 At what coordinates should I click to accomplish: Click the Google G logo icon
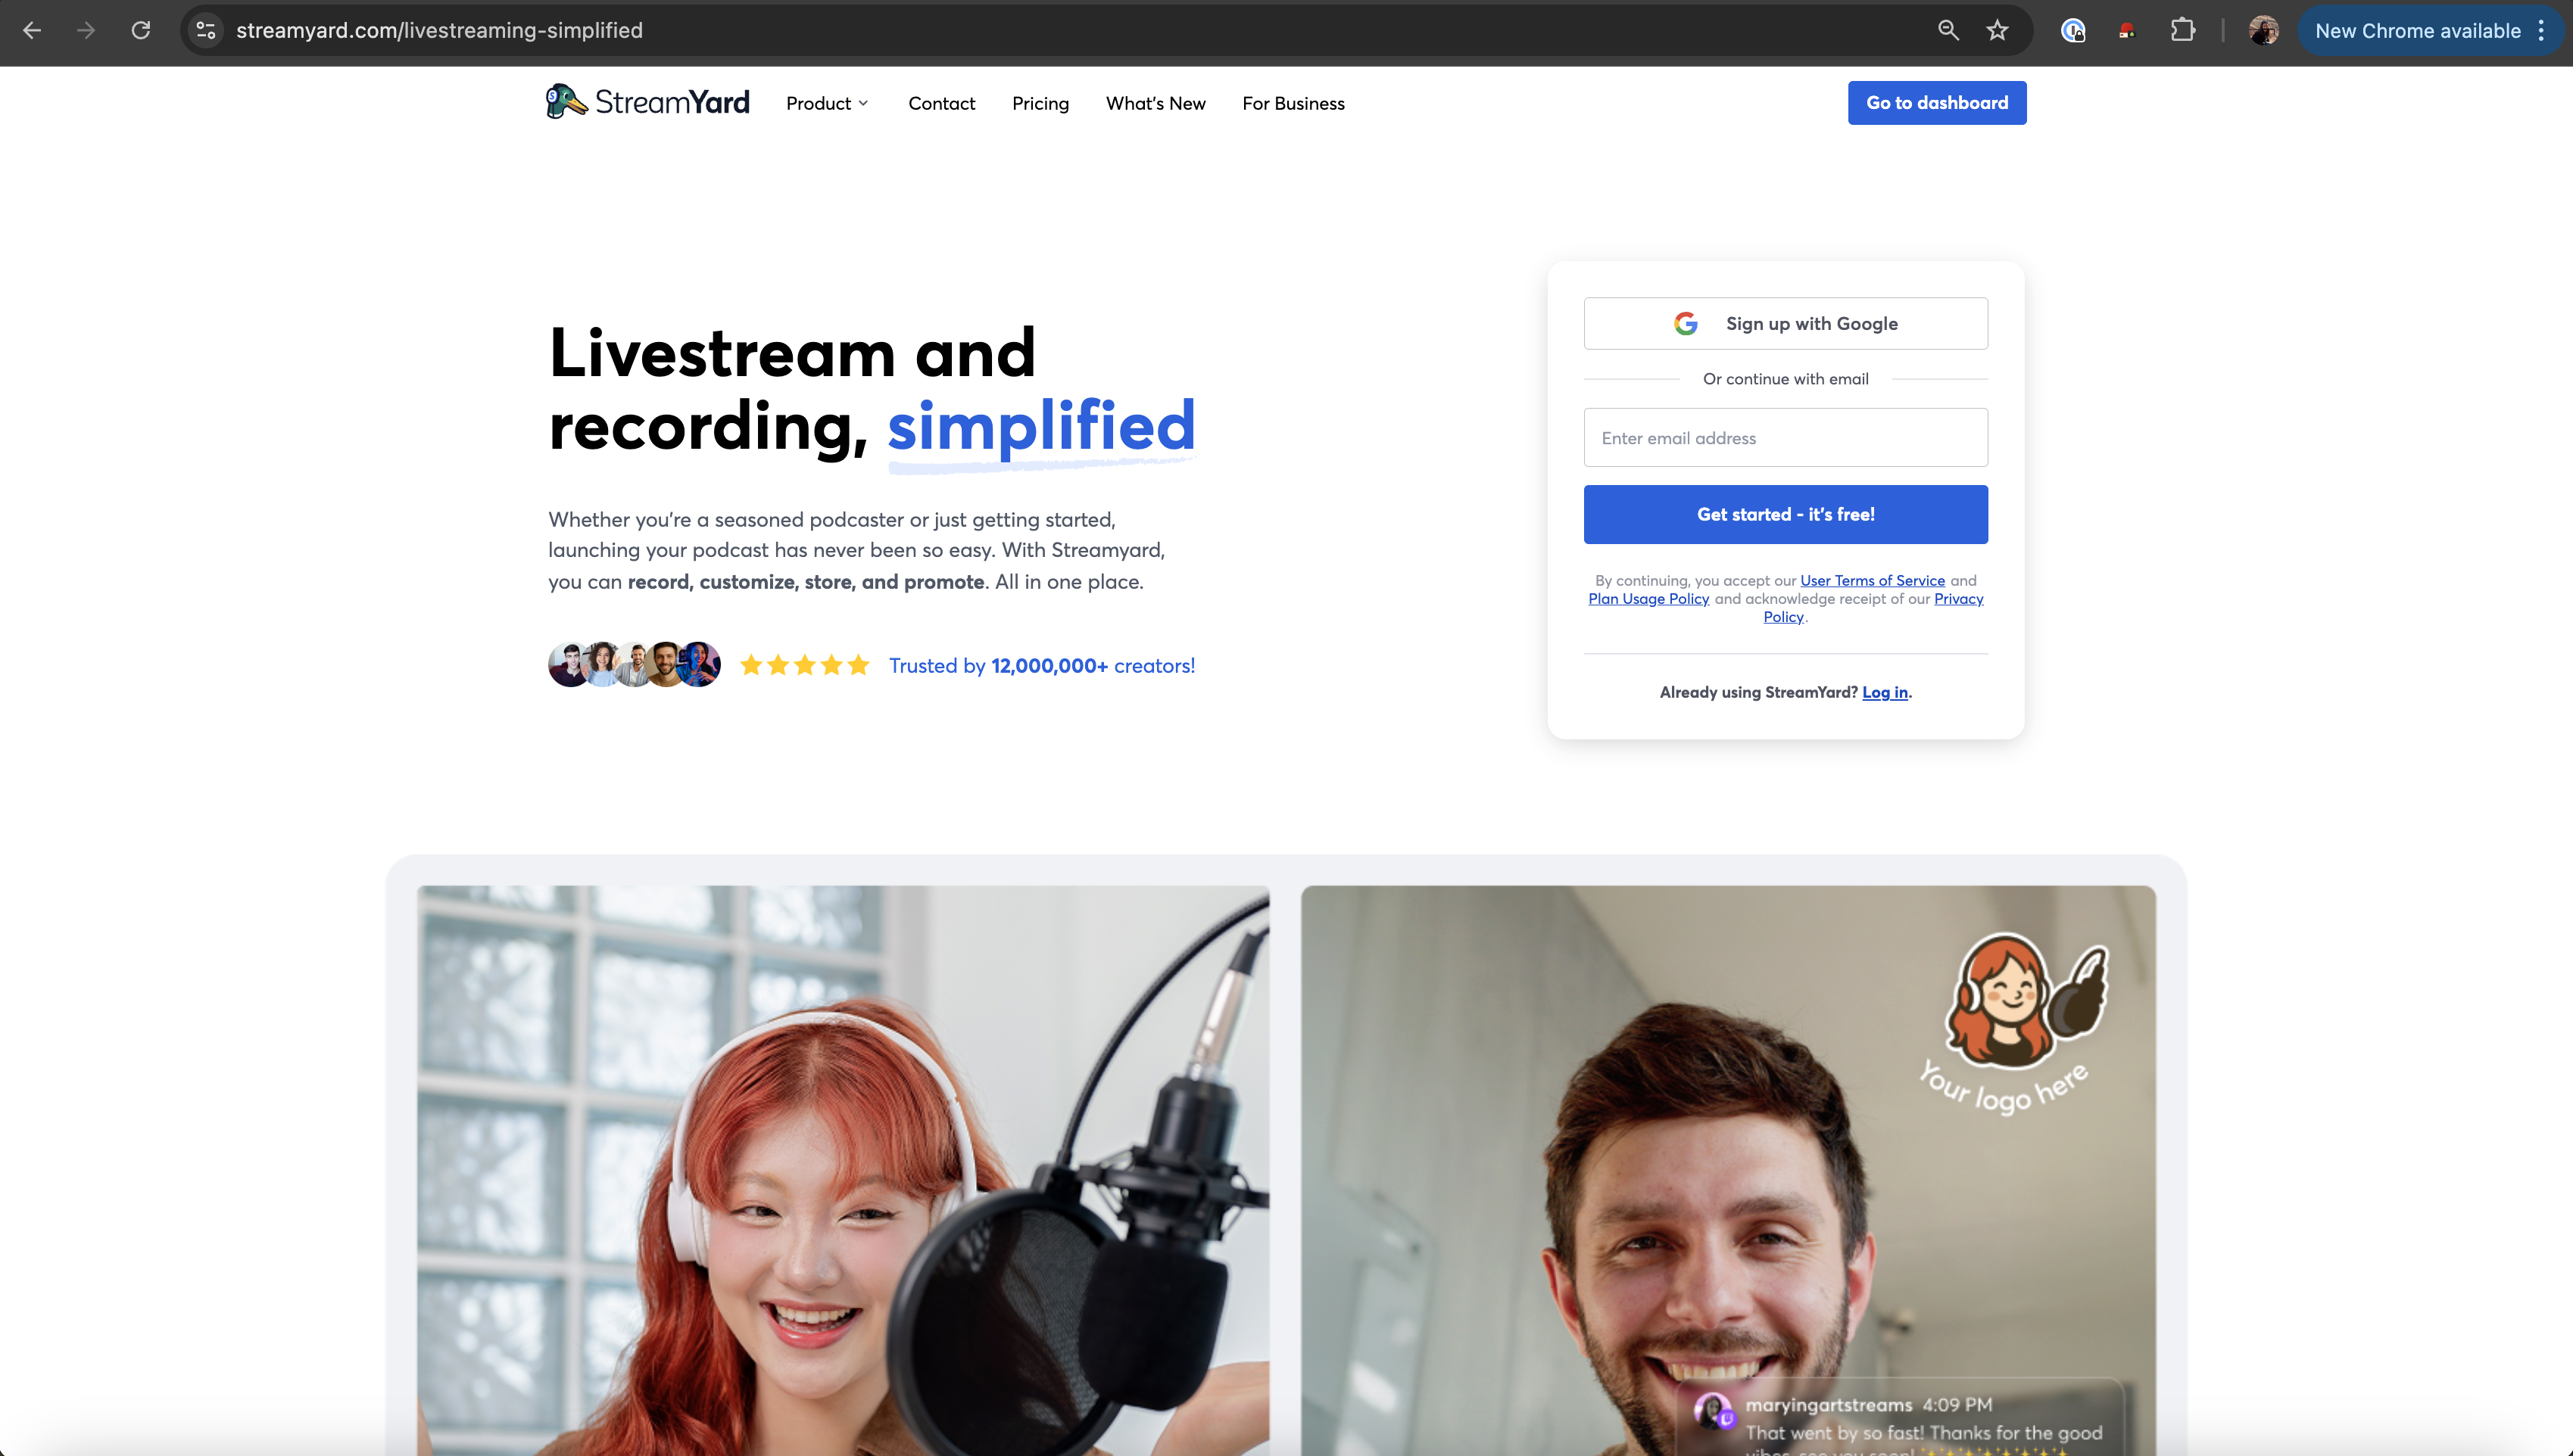1686,323
